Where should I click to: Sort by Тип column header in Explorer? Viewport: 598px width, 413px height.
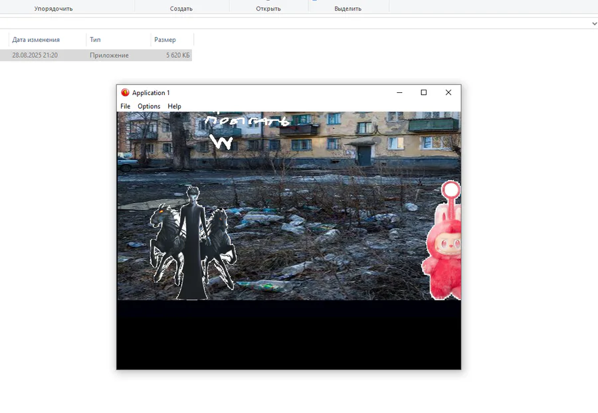[95, 40]
